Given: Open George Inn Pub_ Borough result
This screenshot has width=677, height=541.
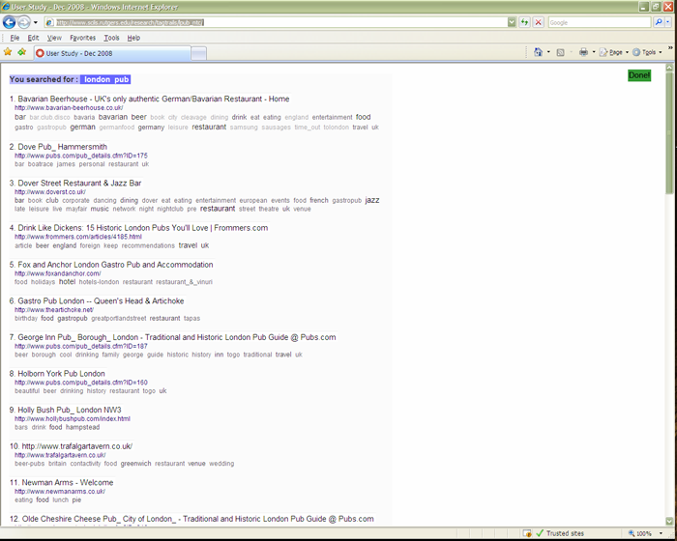Looking at the screenshot, I should pos(177,337).
